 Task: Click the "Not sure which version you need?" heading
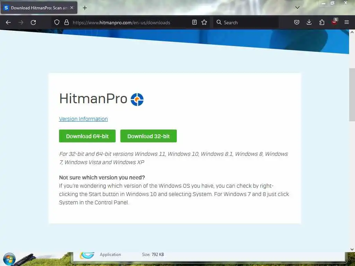coord(102,178)
